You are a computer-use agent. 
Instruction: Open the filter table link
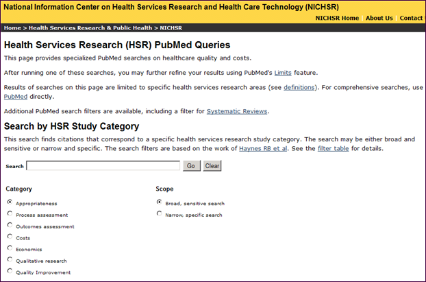pos(333,149)
